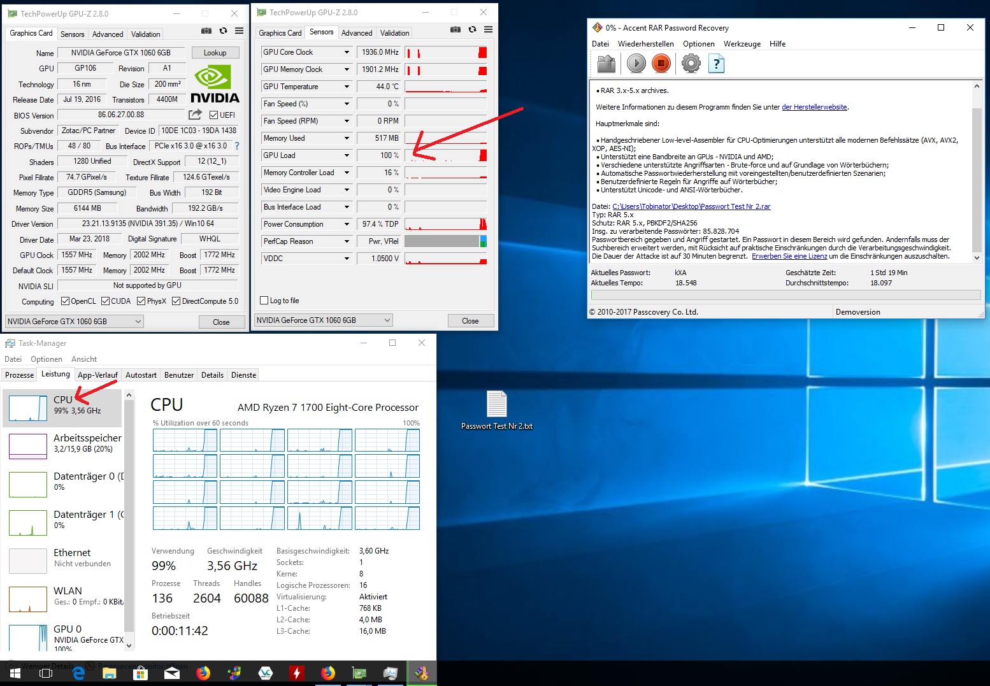Select WLAN in Task Manager sidebar

click(x=64, y=599)
